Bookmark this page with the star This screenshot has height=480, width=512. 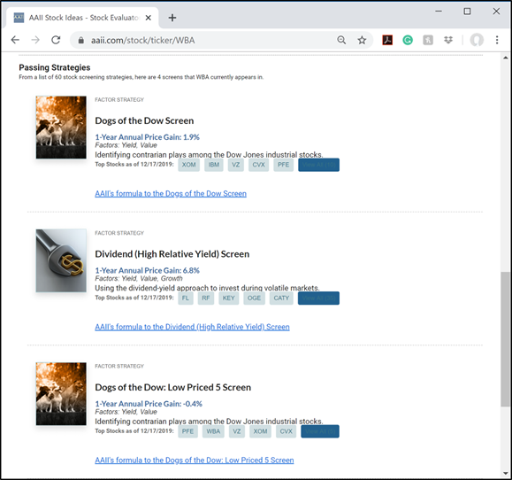[x=362, y=40]
